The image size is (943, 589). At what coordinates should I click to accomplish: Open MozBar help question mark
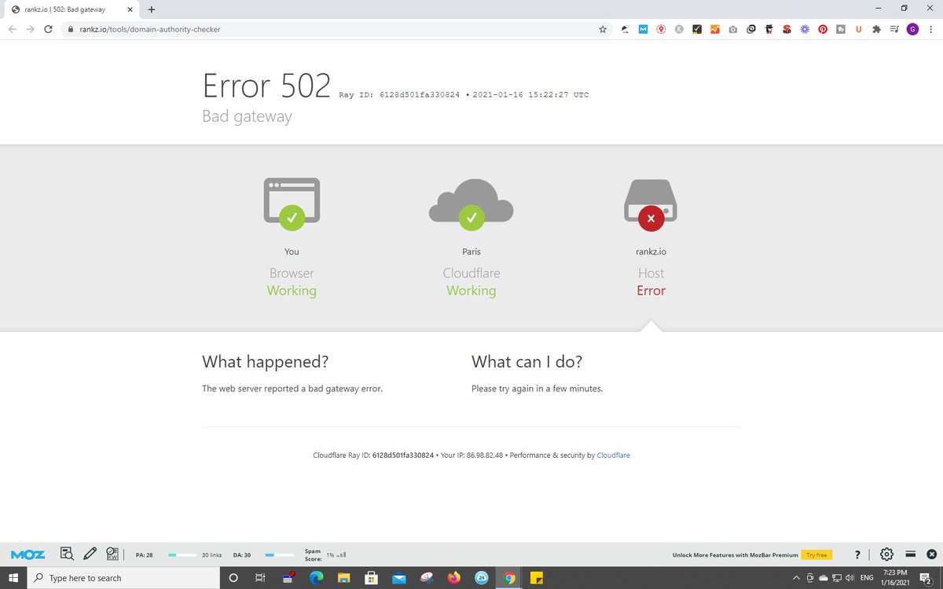(x=857, y=554)
